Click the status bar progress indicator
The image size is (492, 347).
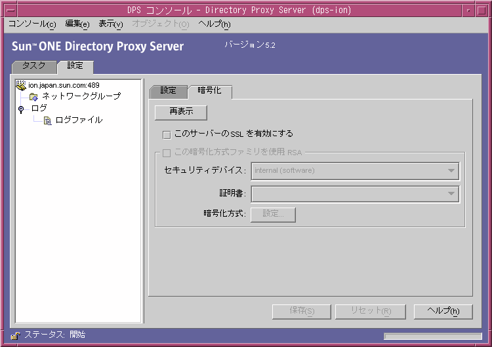tap(433, 337)
